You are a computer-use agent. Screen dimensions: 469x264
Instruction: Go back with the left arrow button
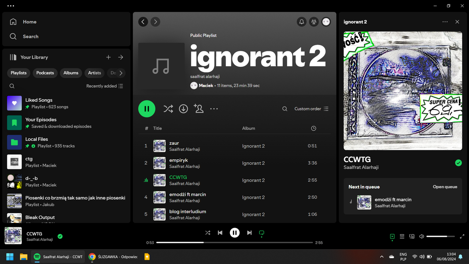(x=143, y=22)
